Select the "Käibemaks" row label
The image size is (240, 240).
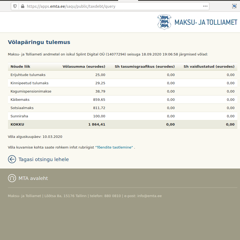tap(20, 100)
